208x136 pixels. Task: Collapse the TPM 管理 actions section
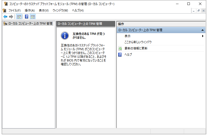coord(202,30)
